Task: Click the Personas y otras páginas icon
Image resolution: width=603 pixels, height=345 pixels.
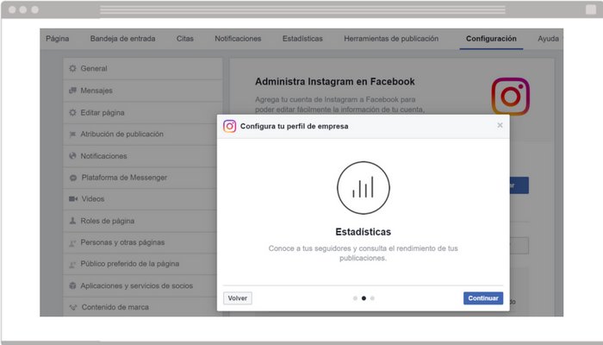Action: tap(72, 243)
